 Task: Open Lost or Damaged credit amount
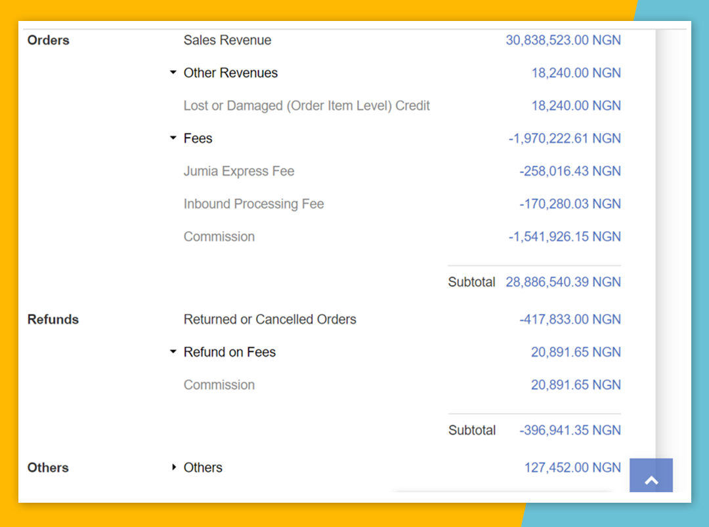(x=576, y=106)
